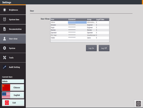The height and width of the screenshot is (108, 143).
Task: Select the highlighted Admin password cell
Action: (x=77, y=22)
